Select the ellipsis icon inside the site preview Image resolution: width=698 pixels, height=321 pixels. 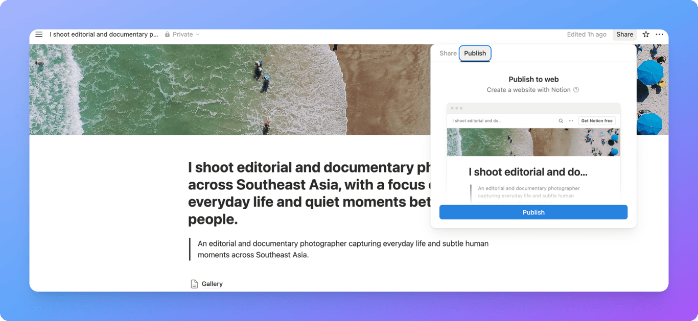pyautogui.click(x=571, y=120)
